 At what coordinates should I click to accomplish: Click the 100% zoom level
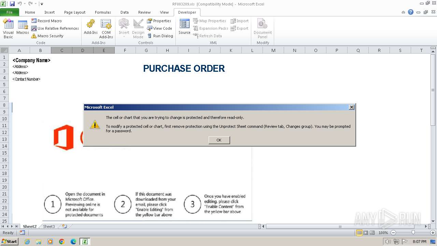click(x=383, y=233)
